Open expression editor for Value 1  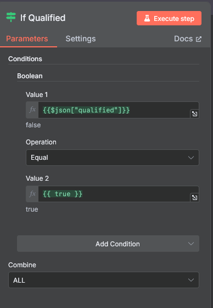click(x=194, y=114)
